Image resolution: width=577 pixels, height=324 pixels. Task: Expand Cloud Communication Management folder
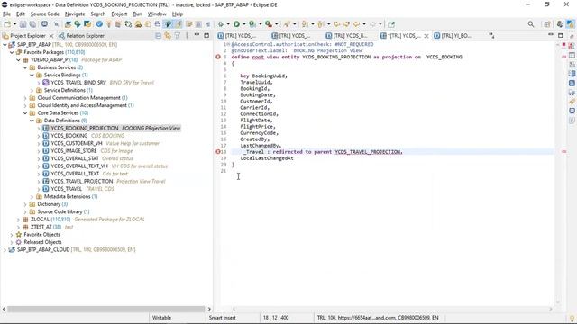tap(25, 98)
